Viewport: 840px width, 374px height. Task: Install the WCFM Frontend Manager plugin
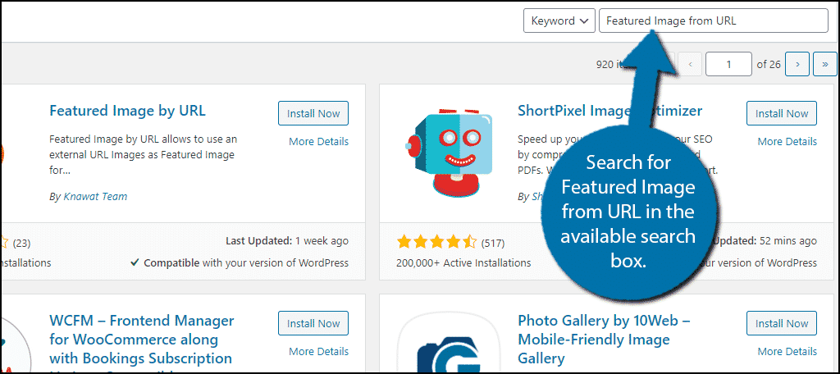[x=313, y=324]
